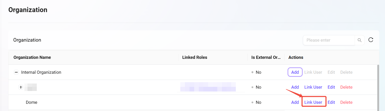Viewport: 385px width, 111px height.
Task: Focus the 'Please enter' search field
Action: pyautogui.click(x=329, y=40)
